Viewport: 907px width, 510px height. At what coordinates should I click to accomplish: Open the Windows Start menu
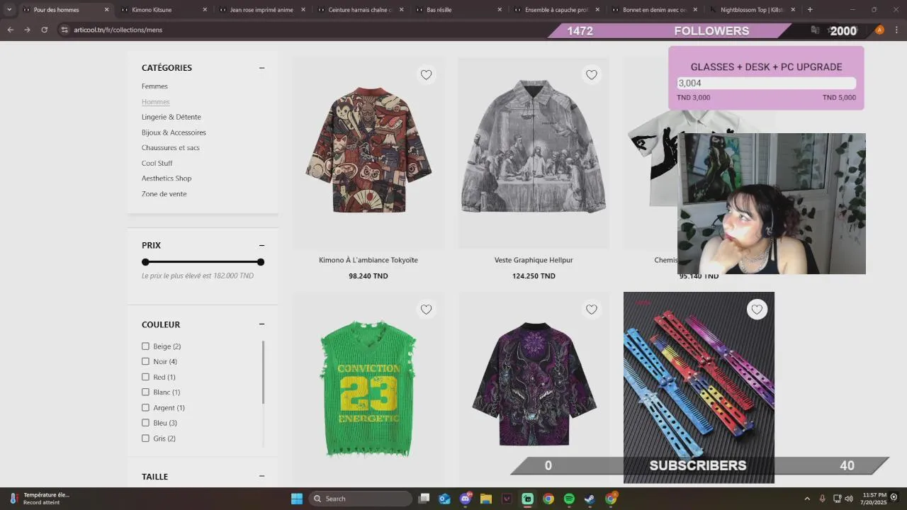click(297, 499)
